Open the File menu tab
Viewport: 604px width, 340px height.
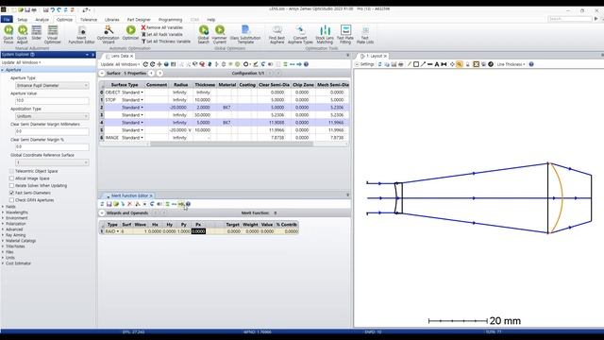7,19
